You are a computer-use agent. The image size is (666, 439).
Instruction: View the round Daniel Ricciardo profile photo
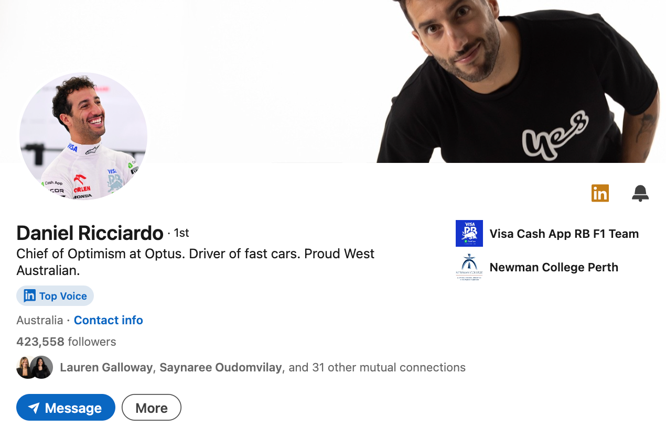click(83, 136)
